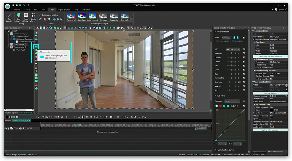Select the Text tool in left toolbar
Image resolution: width=292 pixels, height=161 pixels.
(x=36, y=57)
